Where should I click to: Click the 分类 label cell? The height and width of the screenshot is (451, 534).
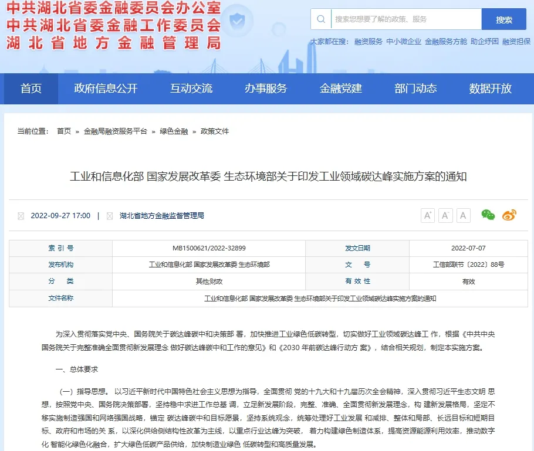click(60, 281)
